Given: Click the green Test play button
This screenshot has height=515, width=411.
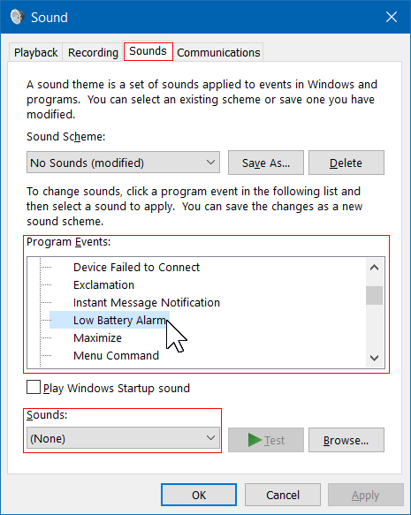Looking at the screenshot, I should point(266,440).
